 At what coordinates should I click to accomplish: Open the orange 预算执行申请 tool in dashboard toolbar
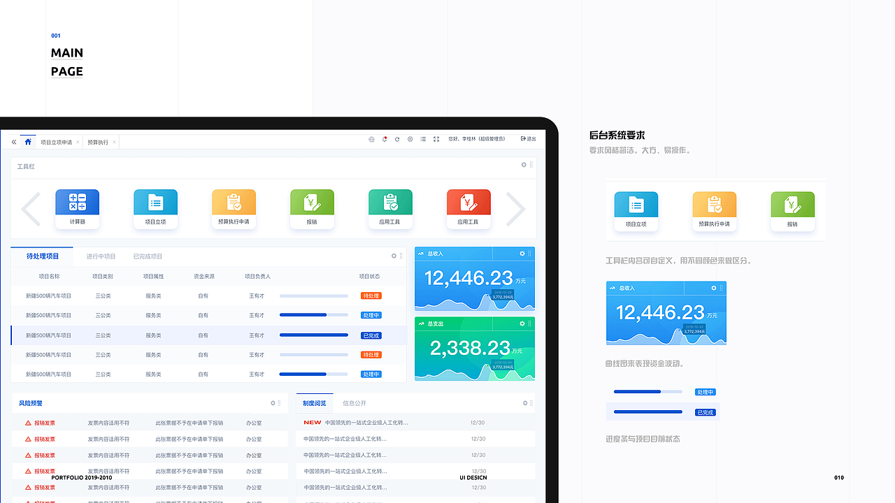click(234, 209)
